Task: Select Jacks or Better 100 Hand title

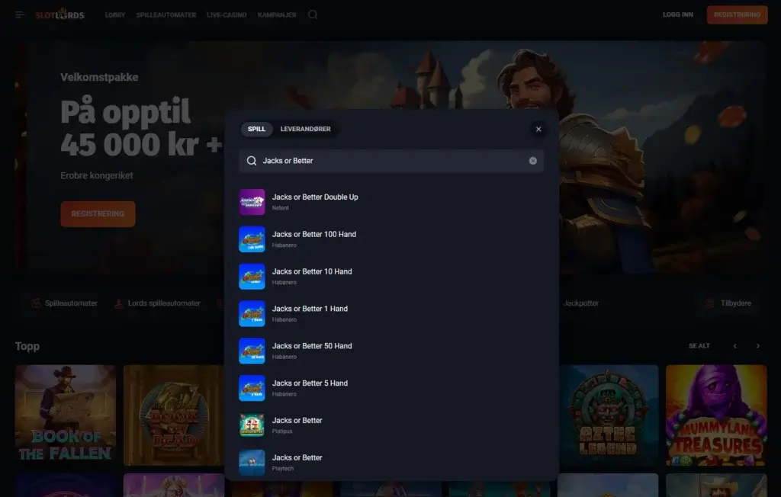Action: (313, 234)
